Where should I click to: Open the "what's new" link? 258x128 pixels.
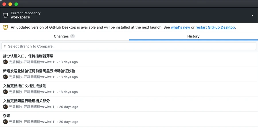(x=180, y=27)
